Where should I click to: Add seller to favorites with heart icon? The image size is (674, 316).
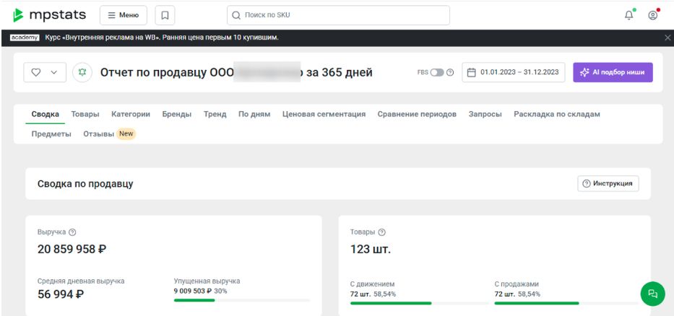pos(36,72)
